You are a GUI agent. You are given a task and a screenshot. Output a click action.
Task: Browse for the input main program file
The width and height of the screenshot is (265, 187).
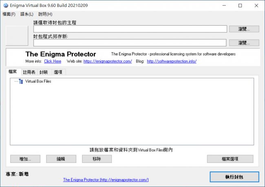tap(244, 29)
